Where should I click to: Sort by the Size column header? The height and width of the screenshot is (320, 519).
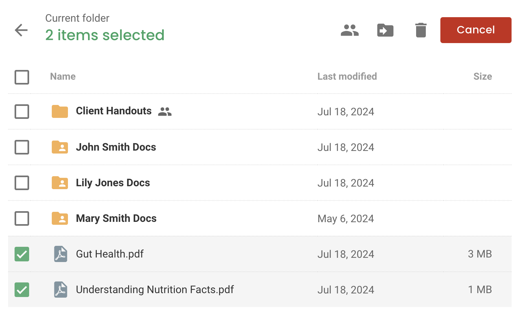[x=482, y=76]
